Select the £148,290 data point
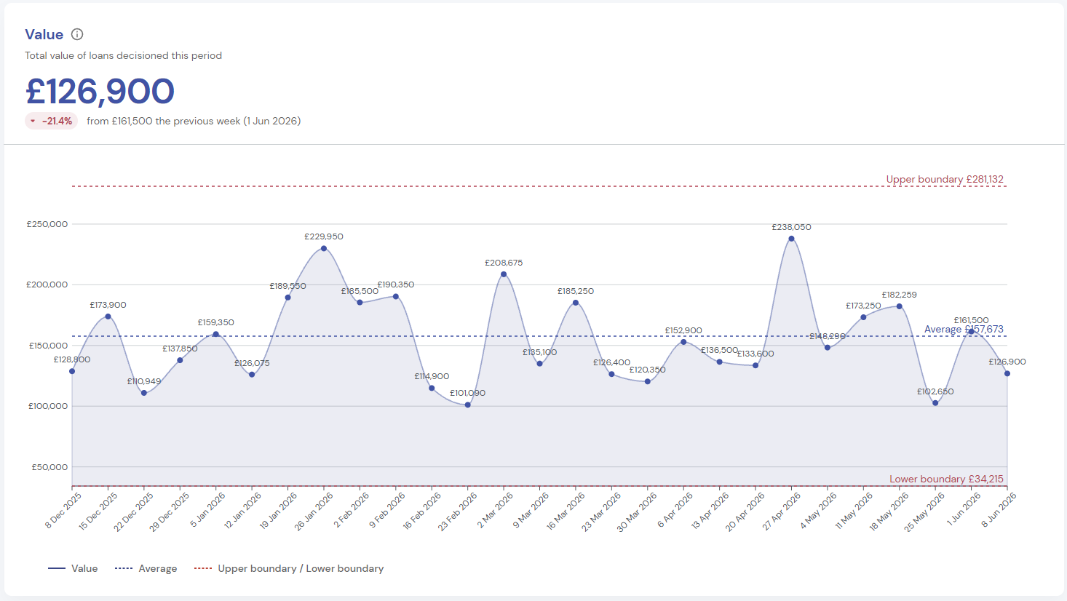Viewport: 1067px width, 601px height. click(x=828, y=348)
